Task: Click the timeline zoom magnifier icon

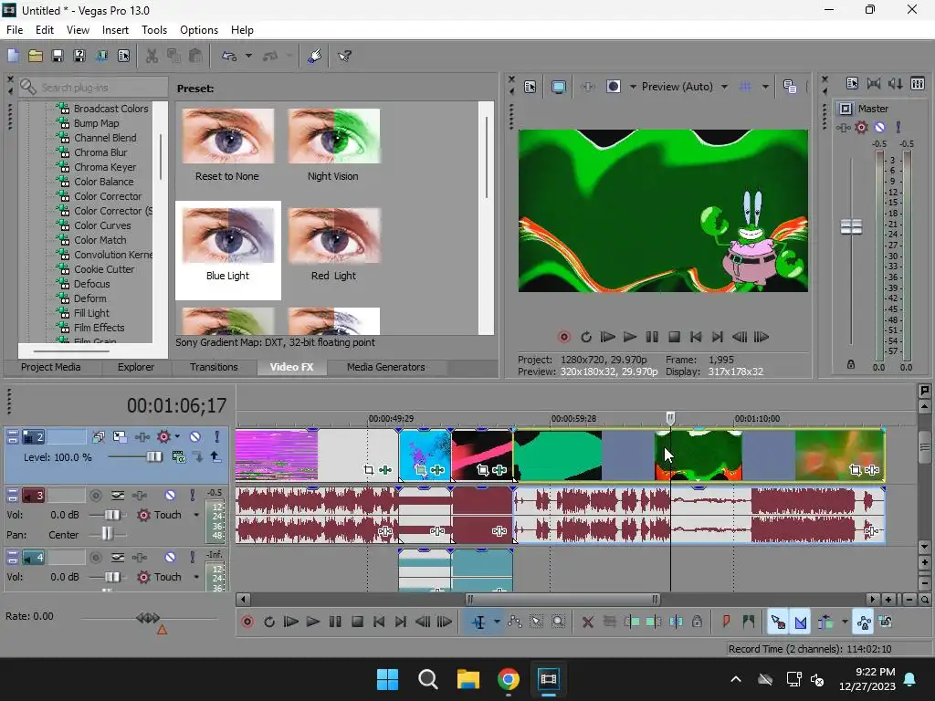Action: point(924,600)
